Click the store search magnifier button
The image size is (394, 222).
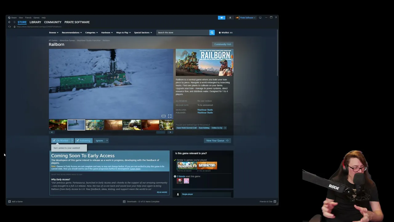coord(212,32)
